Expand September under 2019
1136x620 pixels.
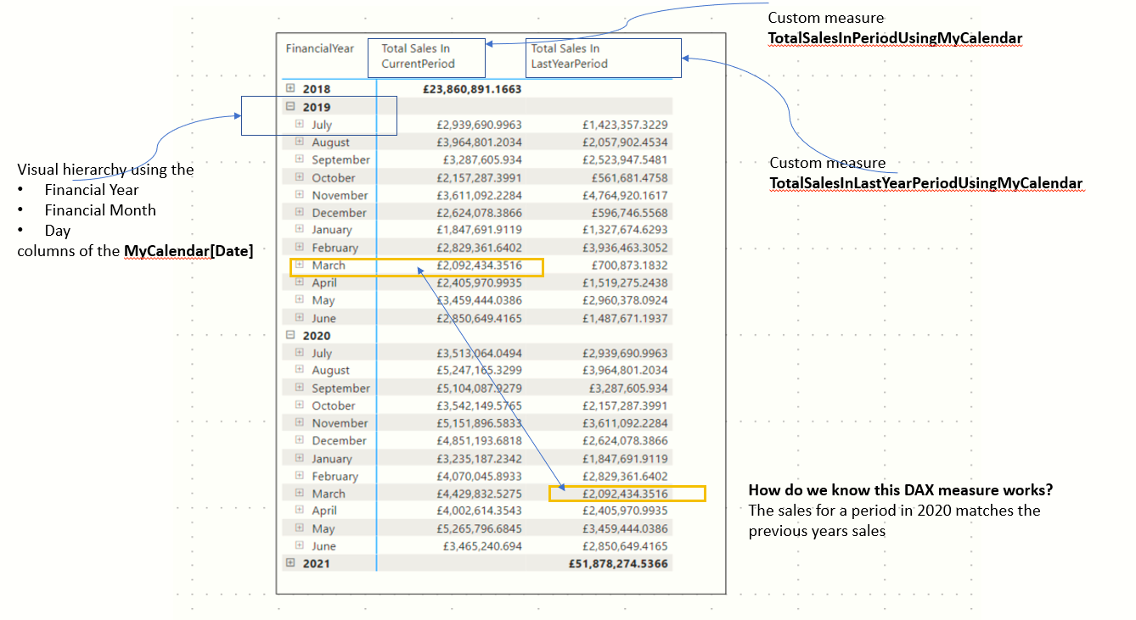click(x=299, y=159)
